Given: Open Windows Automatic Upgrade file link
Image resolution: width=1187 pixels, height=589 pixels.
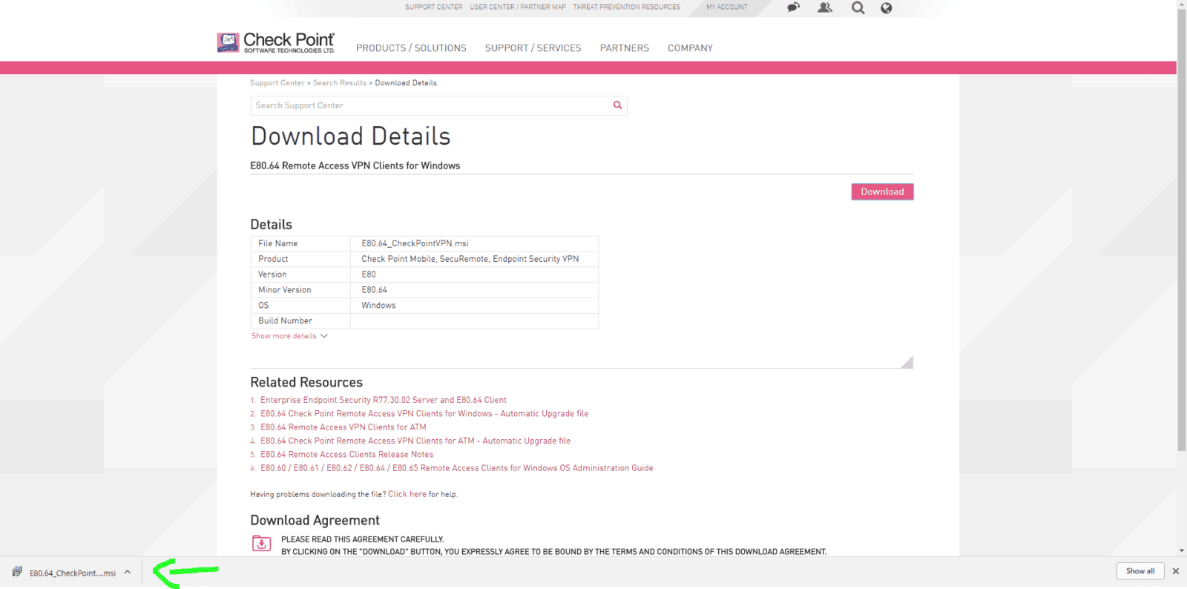Looking at the screenshot, I should coord(424,414).
